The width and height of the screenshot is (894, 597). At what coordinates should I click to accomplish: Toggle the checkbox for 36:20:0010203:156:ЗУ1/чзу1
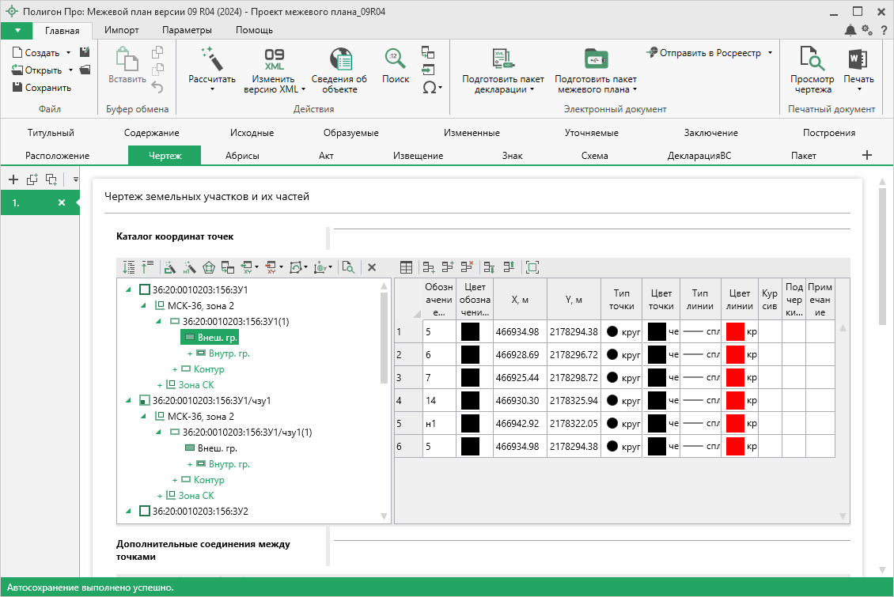144,401
